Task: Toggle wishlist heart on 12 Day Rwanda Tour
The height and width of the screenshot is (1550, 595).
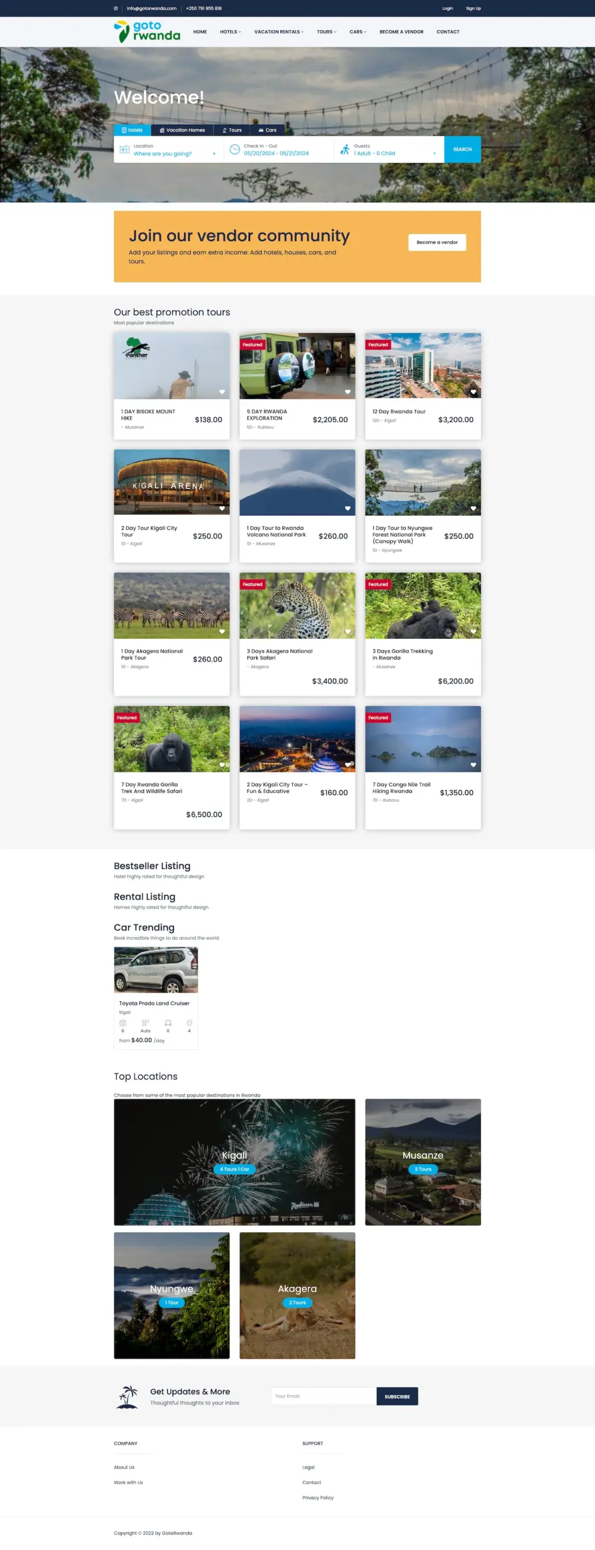Action: click(473, 392)
